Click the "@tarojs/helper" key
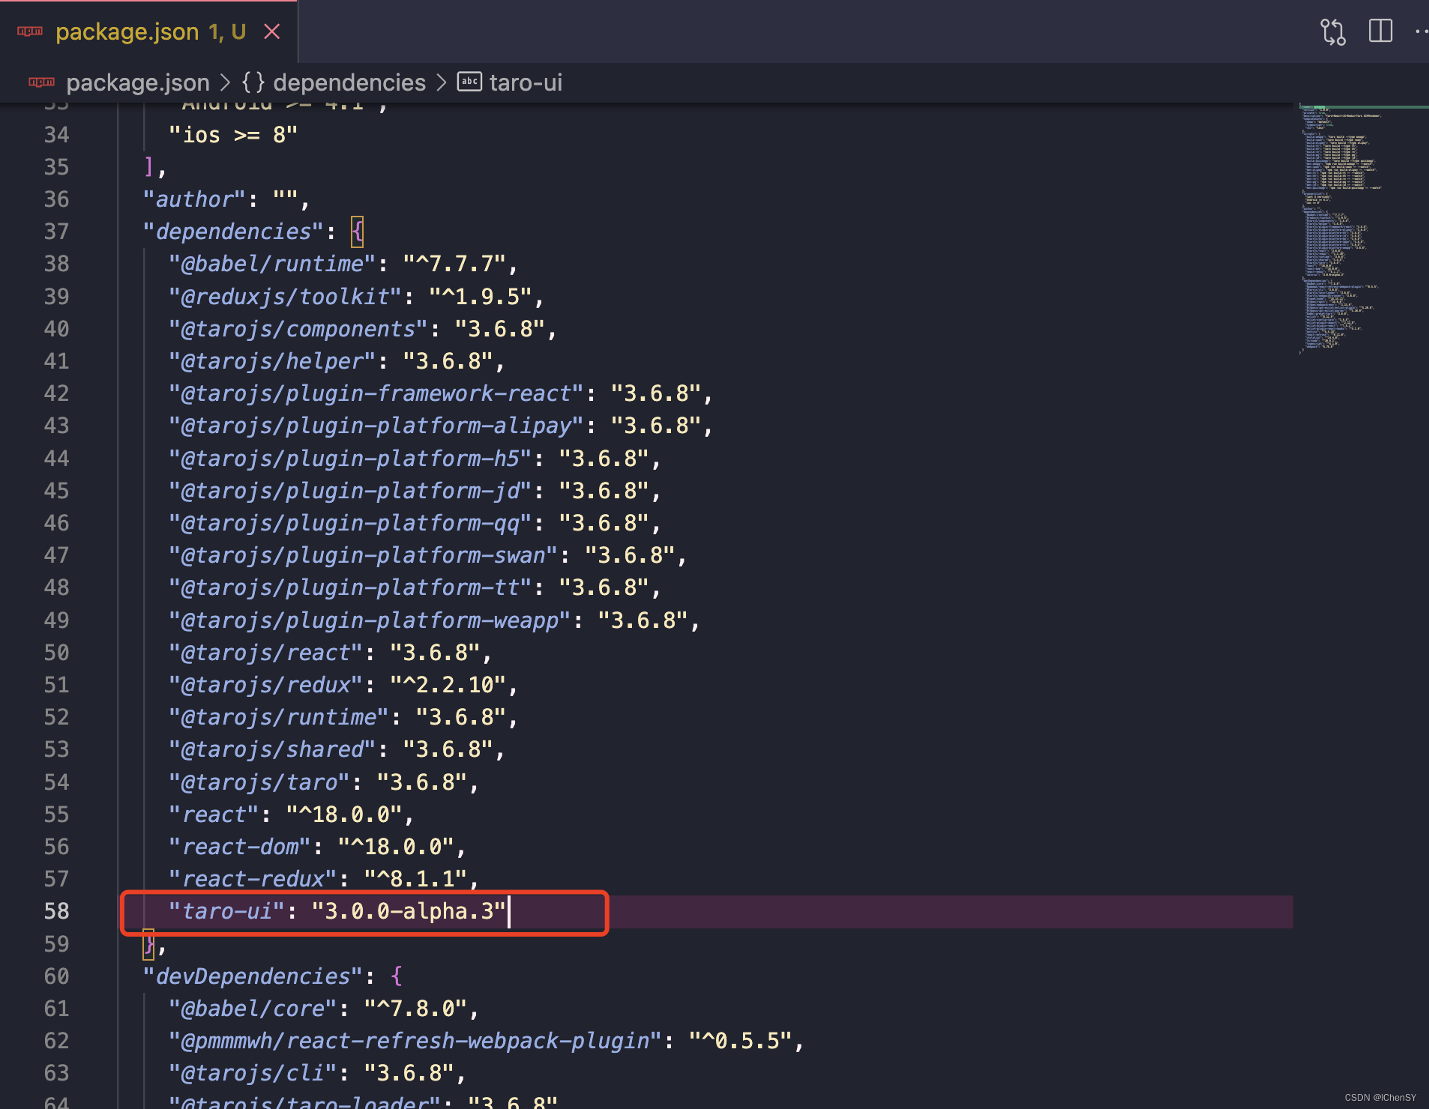Image resolution: width=1429 pixels, height=1109 pixels. (272, 361)
